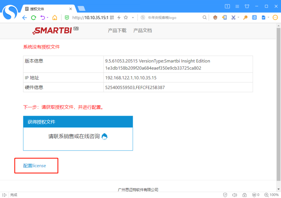
Task: Select the 授权文件 tab
Action: [48, 9]
